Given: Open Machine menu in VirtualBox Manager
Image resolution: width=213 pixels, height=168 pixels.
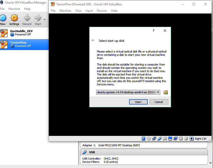Looking at the screenshot, I should [x=14, y=9].
